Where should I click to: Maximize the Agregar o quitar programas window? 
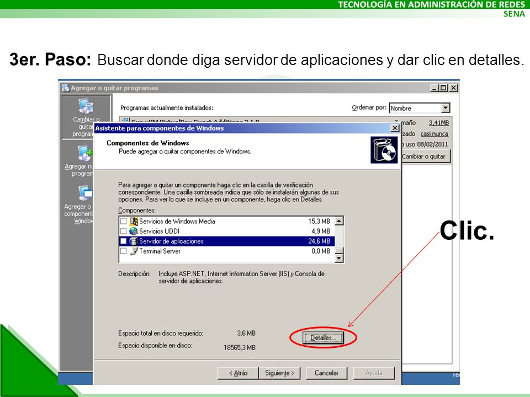click(444, 88)
